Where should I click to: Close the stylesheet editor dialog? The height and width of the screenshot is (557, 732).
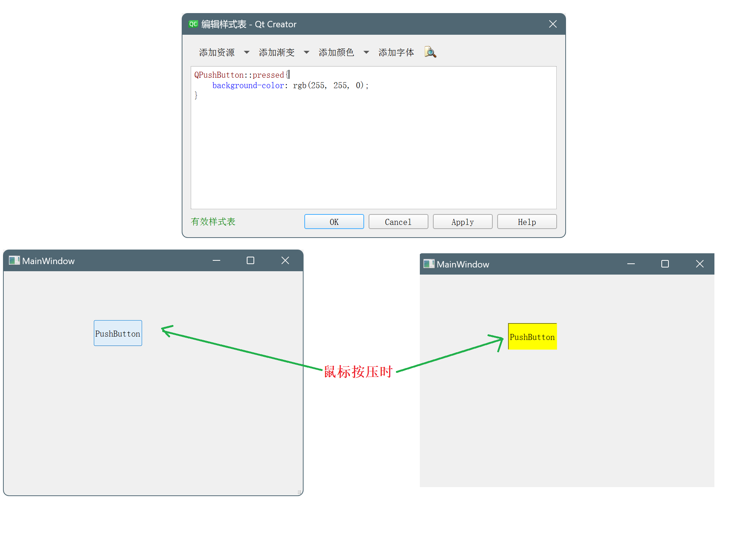point(553,24)
